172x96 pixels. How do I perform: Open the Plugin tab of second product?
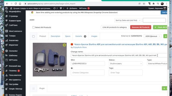(42, 88)
